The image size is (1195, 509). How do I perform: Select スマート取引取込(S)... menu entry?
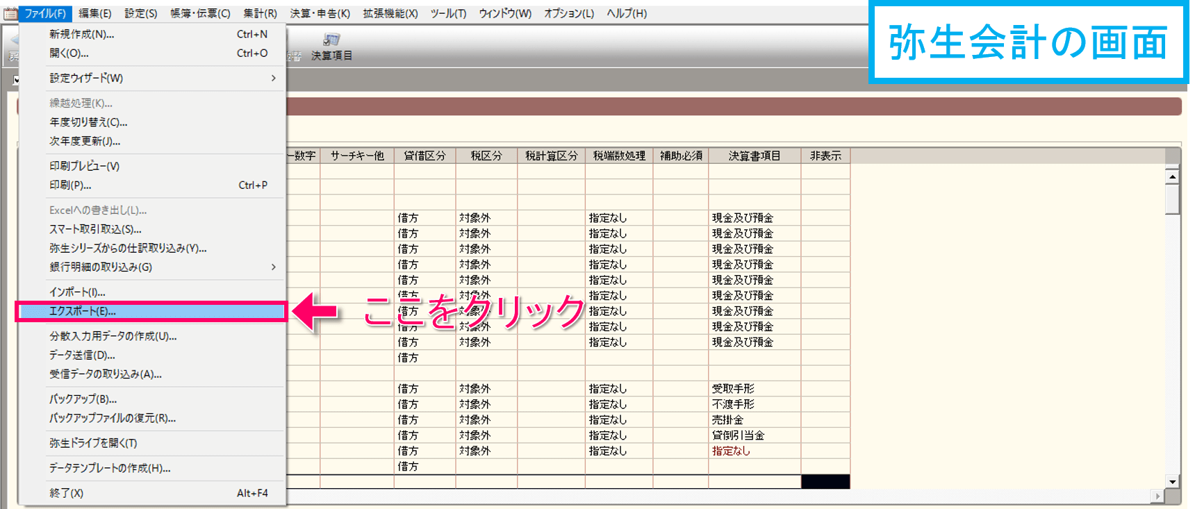152,229
